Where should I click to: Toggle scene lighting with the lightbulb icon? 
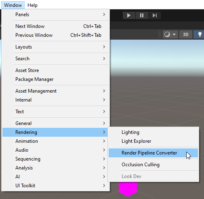coord(199,34)
